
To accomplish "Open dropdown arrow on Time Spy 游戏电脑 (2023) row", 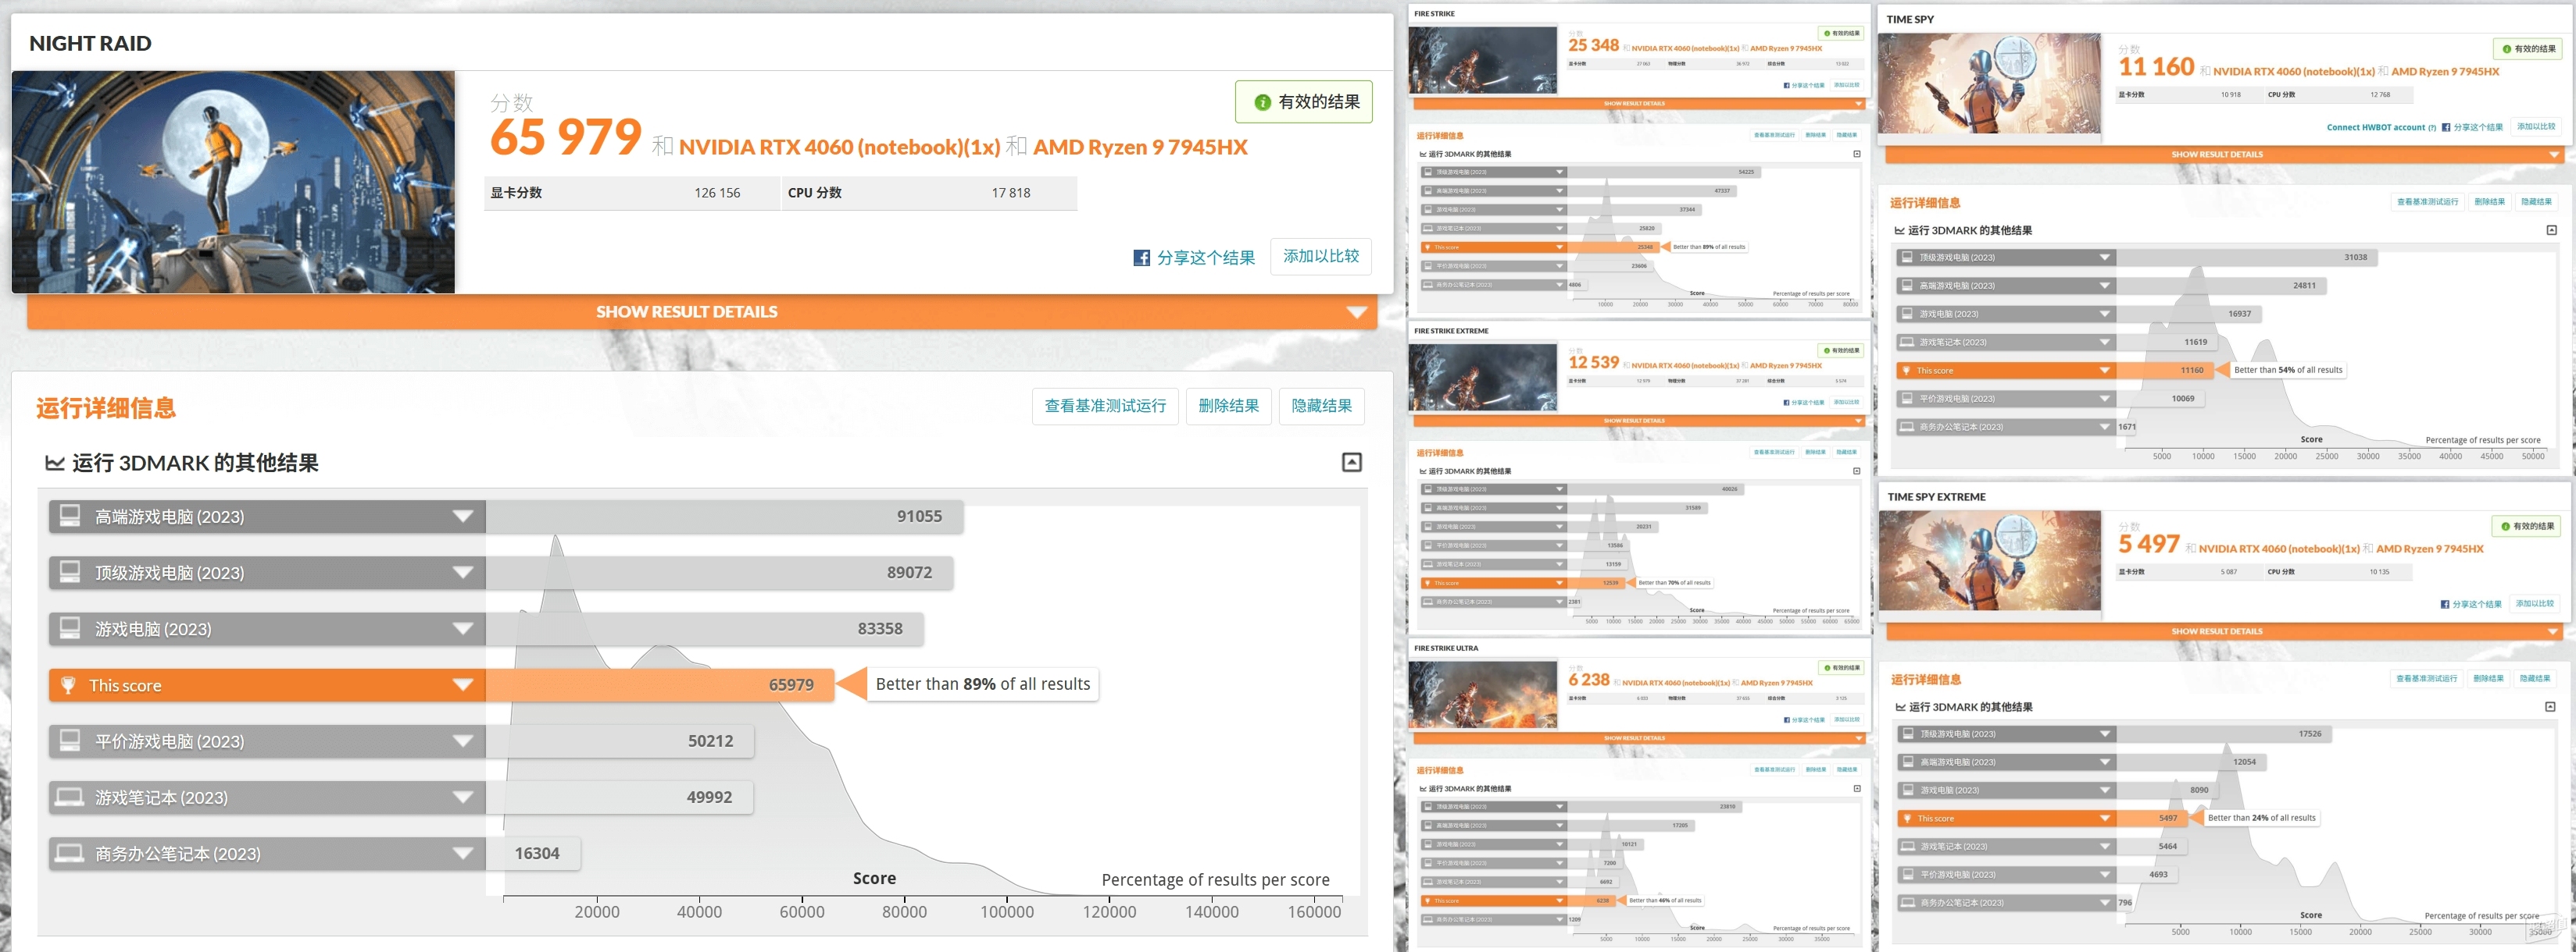I will 2104,314.
